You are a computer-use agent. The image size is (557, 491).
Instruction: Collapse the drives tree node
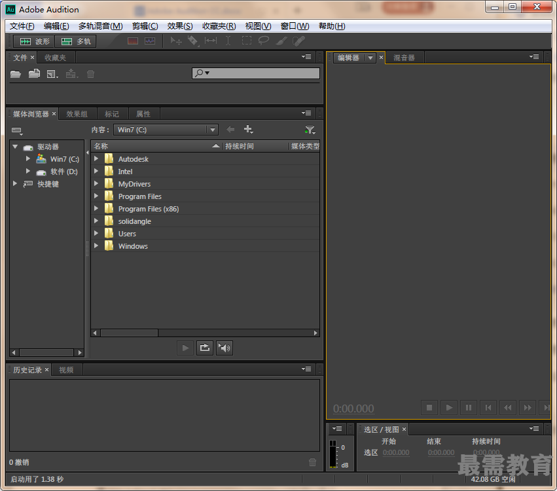click(15, 147)
